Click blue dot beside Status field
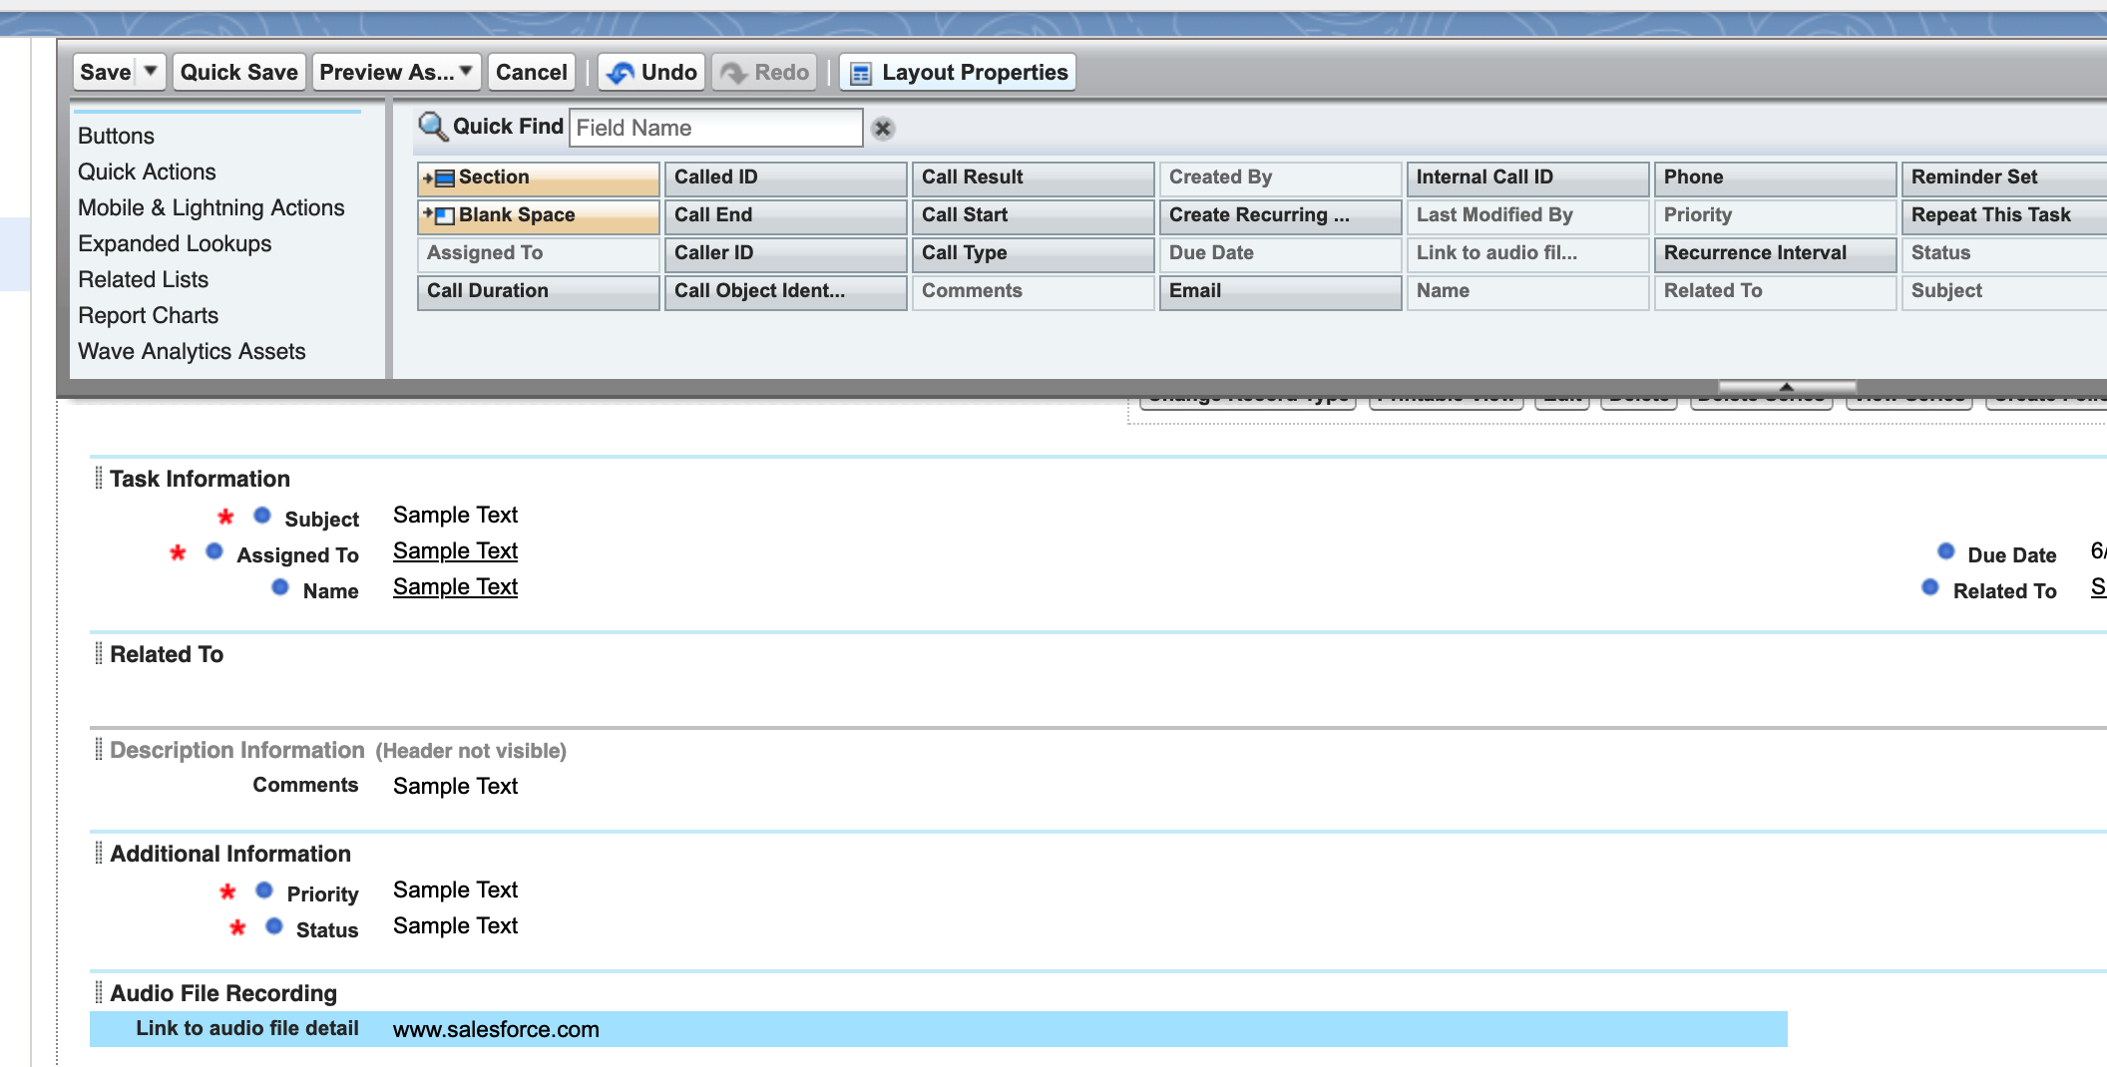The height and width of the screenshot is (1067, 2107). tap(274, 926)
